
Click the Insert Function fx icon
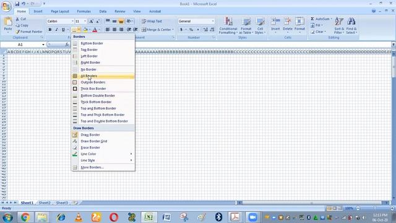[x=67, y=45]
